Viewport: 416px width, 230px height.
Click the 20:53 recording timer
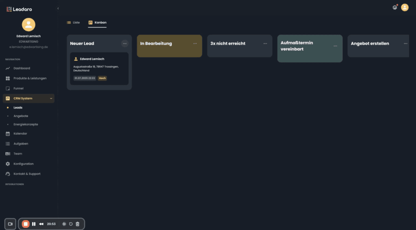(51, 224)
